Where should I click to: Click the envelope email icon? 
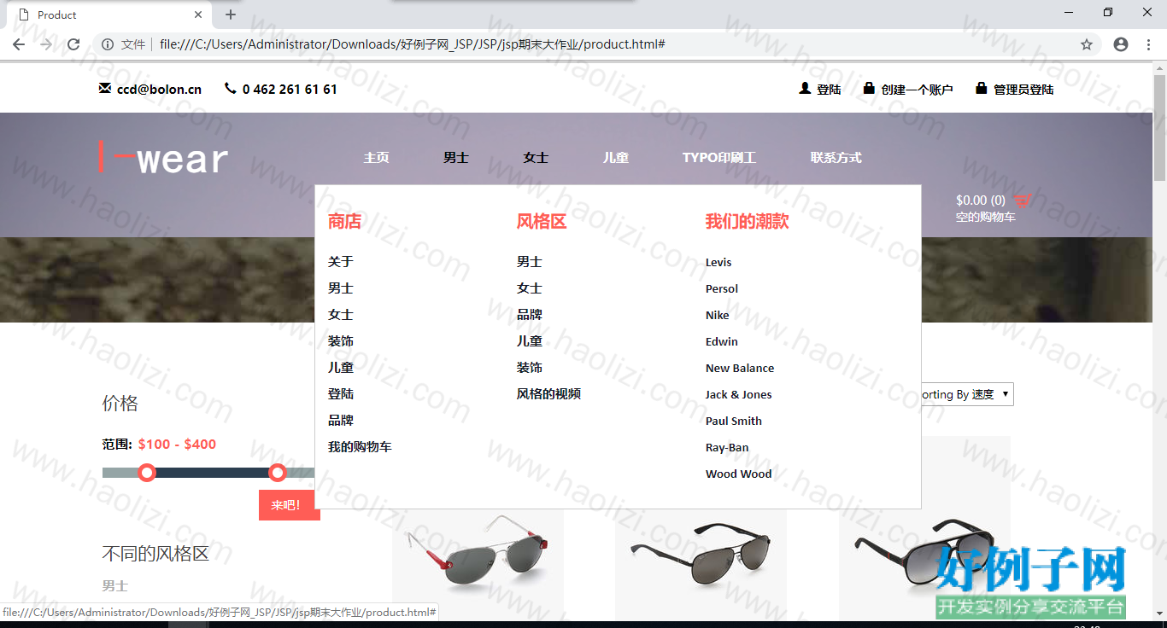(x=105, y=88)
